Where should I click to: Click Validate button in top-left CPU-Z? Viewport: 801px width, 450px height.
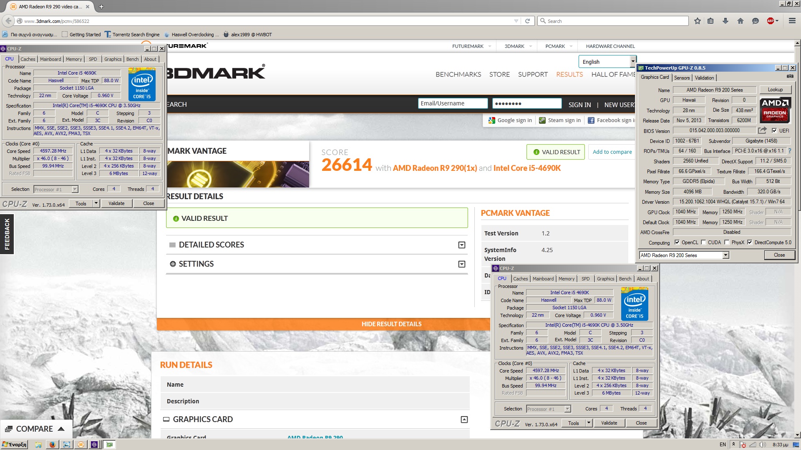click(116, 203)
